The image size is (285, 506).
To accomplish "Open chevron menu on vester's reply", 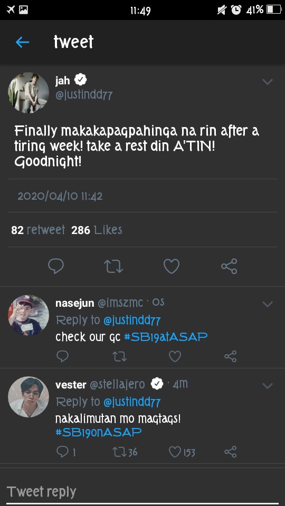I will [x=268, y=386].
